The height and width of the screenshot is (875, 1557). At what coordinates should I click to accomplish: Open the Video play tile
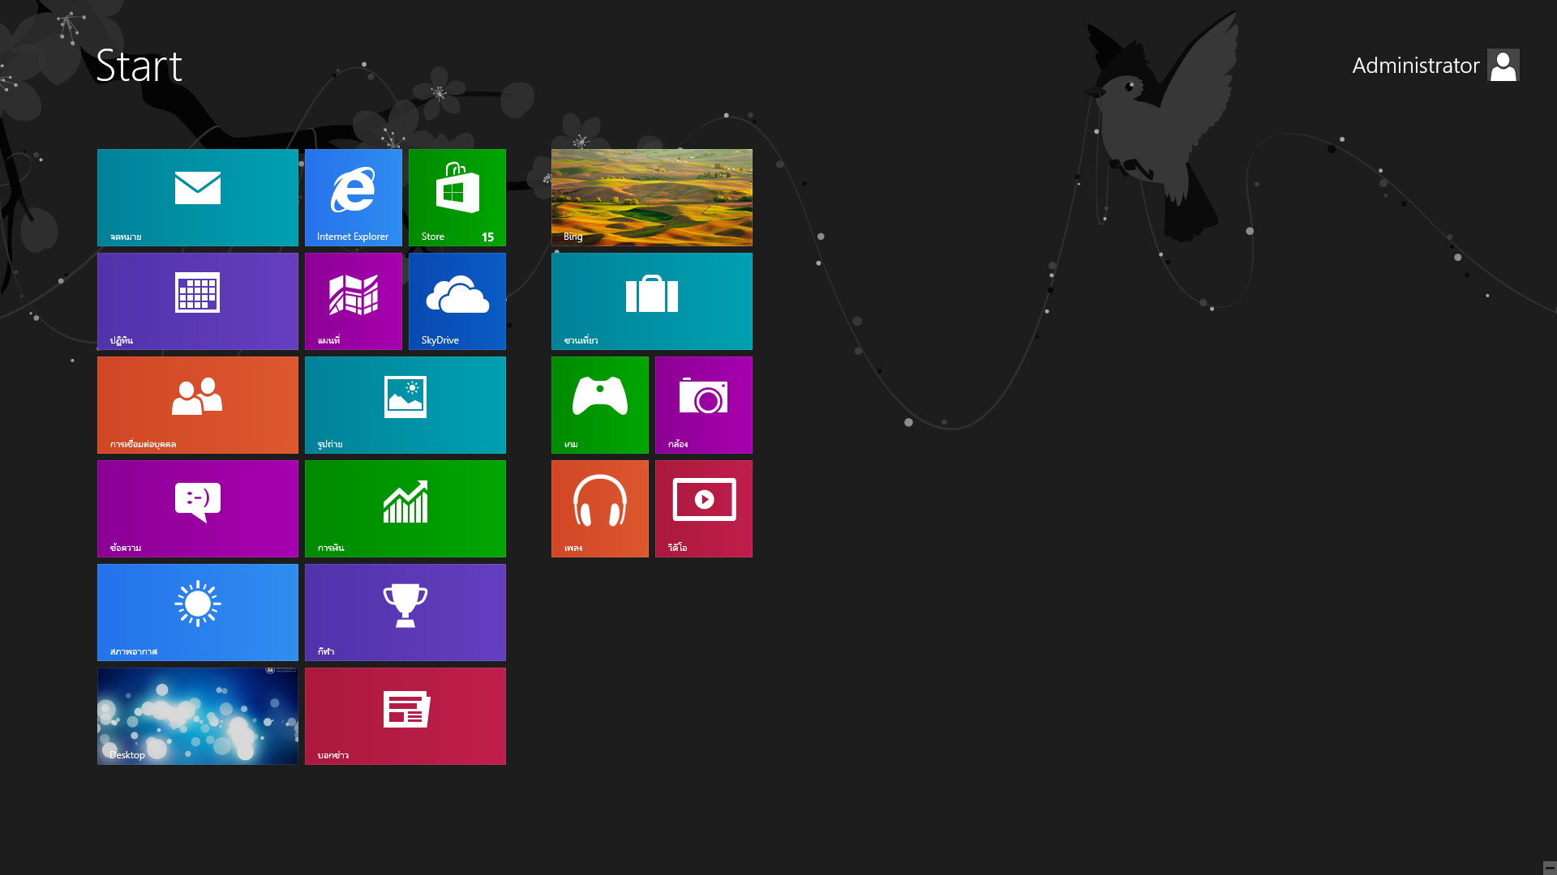703,508
